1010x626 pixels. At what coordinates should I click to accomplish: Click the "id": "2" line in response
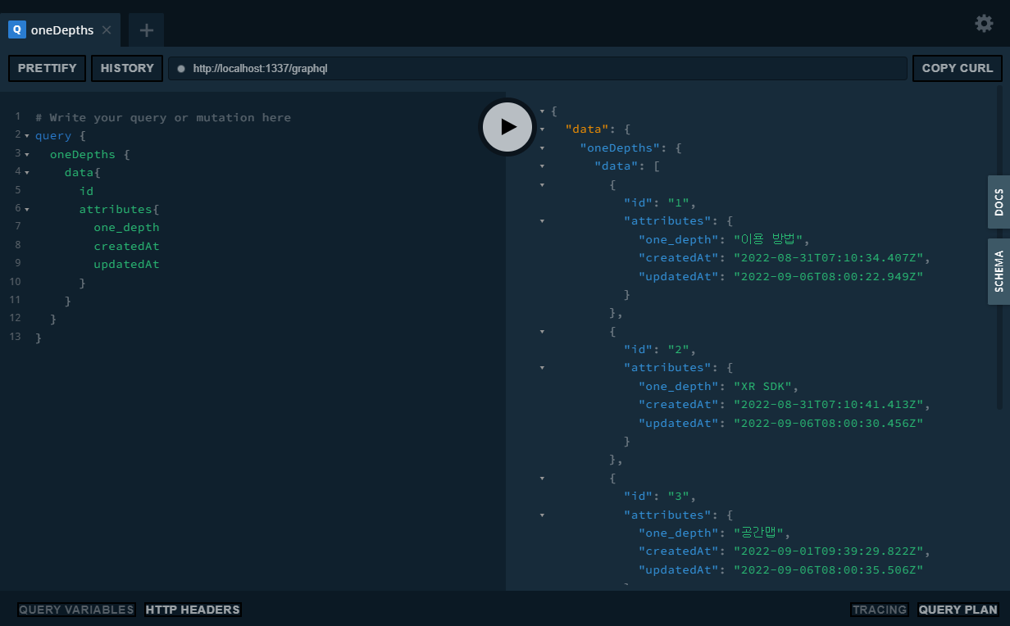(660, 350)
